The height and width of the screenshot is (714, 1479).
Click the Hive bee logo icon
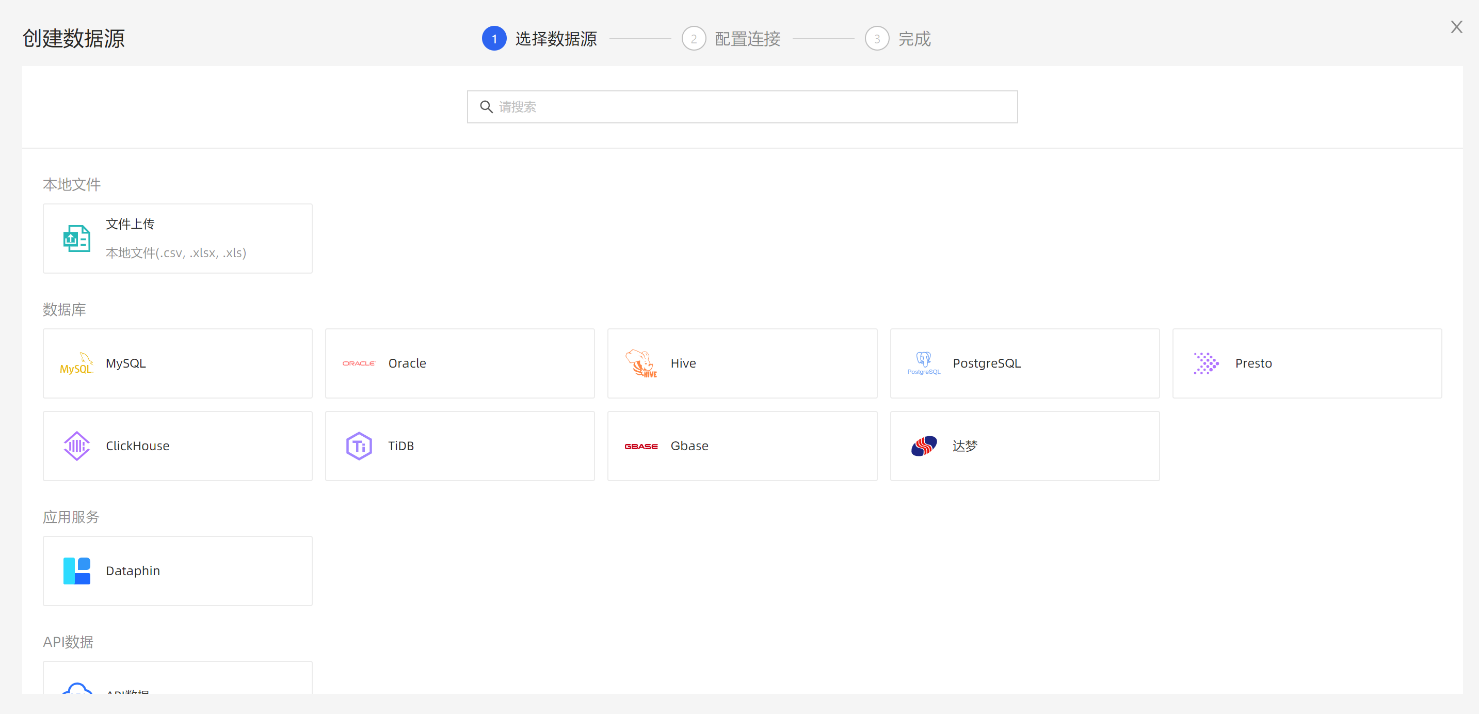(x=641, y=363)
